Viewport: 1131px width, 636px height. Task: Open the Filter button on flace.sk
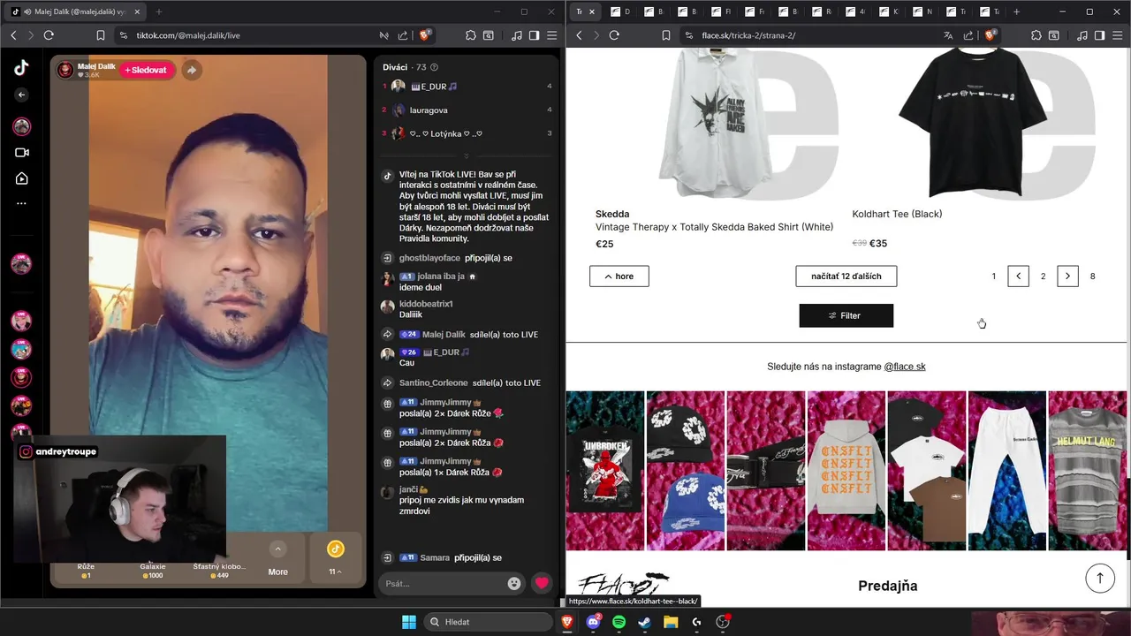coord(846,315)
